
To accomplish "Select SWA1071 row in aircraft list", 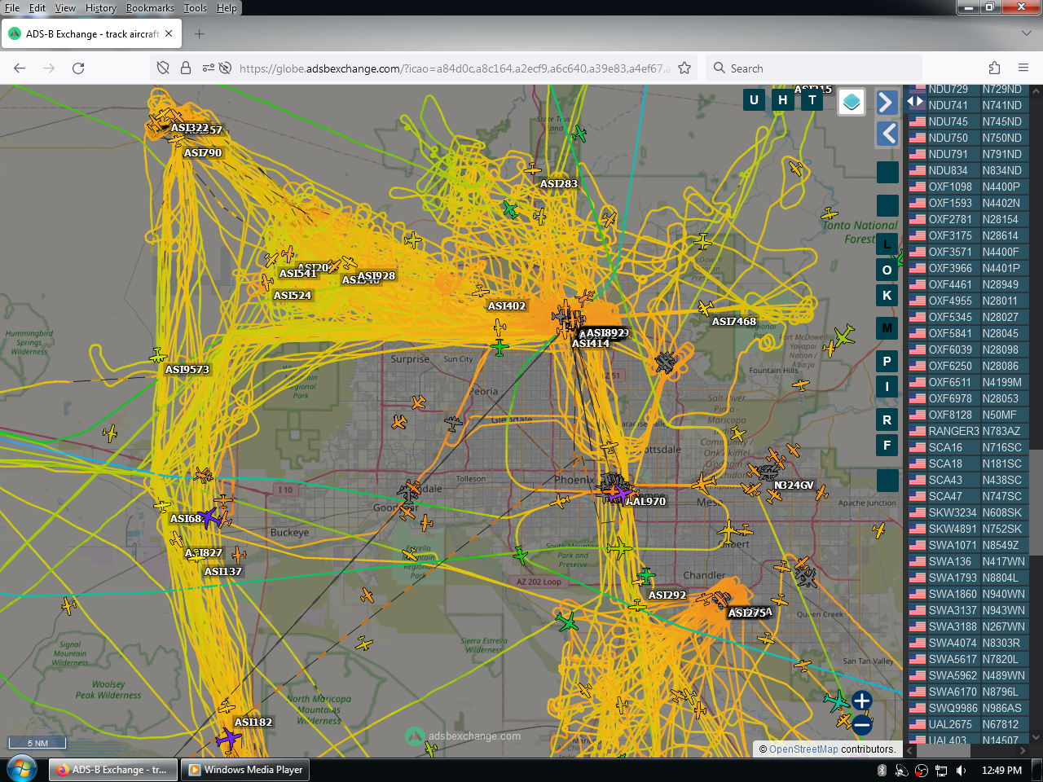I will (967, 545).
